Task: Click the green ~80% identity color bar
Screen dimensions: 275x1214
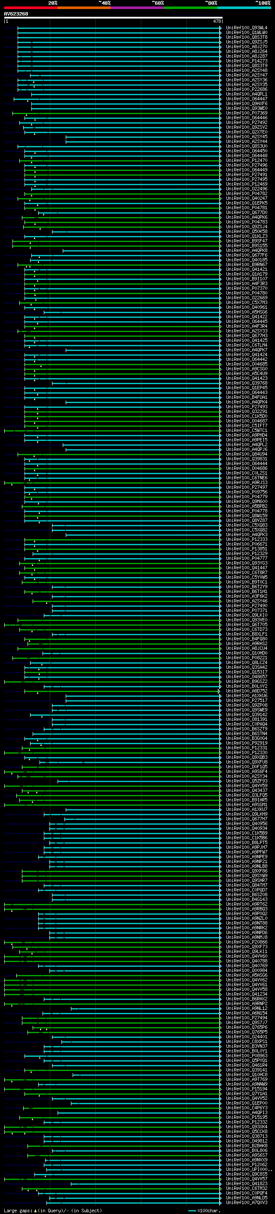Action: [191, 8]
